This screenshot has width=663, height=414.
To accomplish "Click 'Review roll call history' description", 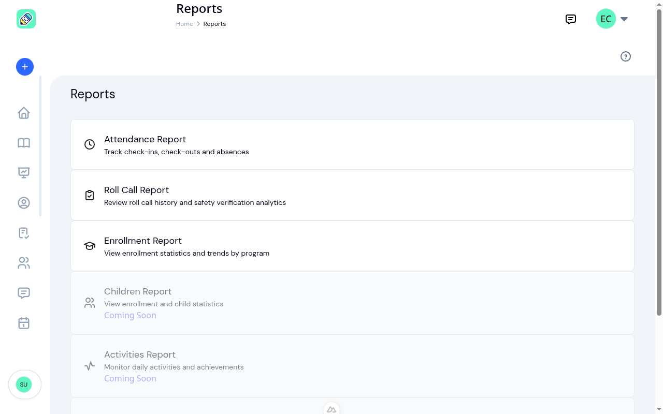I will tap(195, 202).
